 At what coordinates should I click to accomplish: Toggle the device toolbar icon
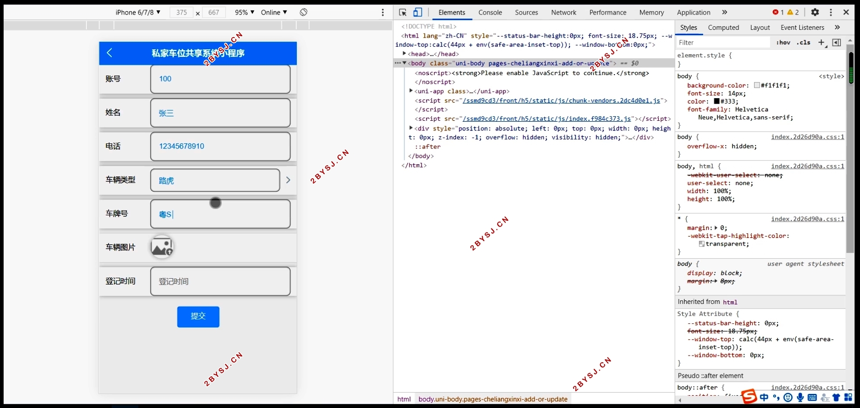coord(418,12)
